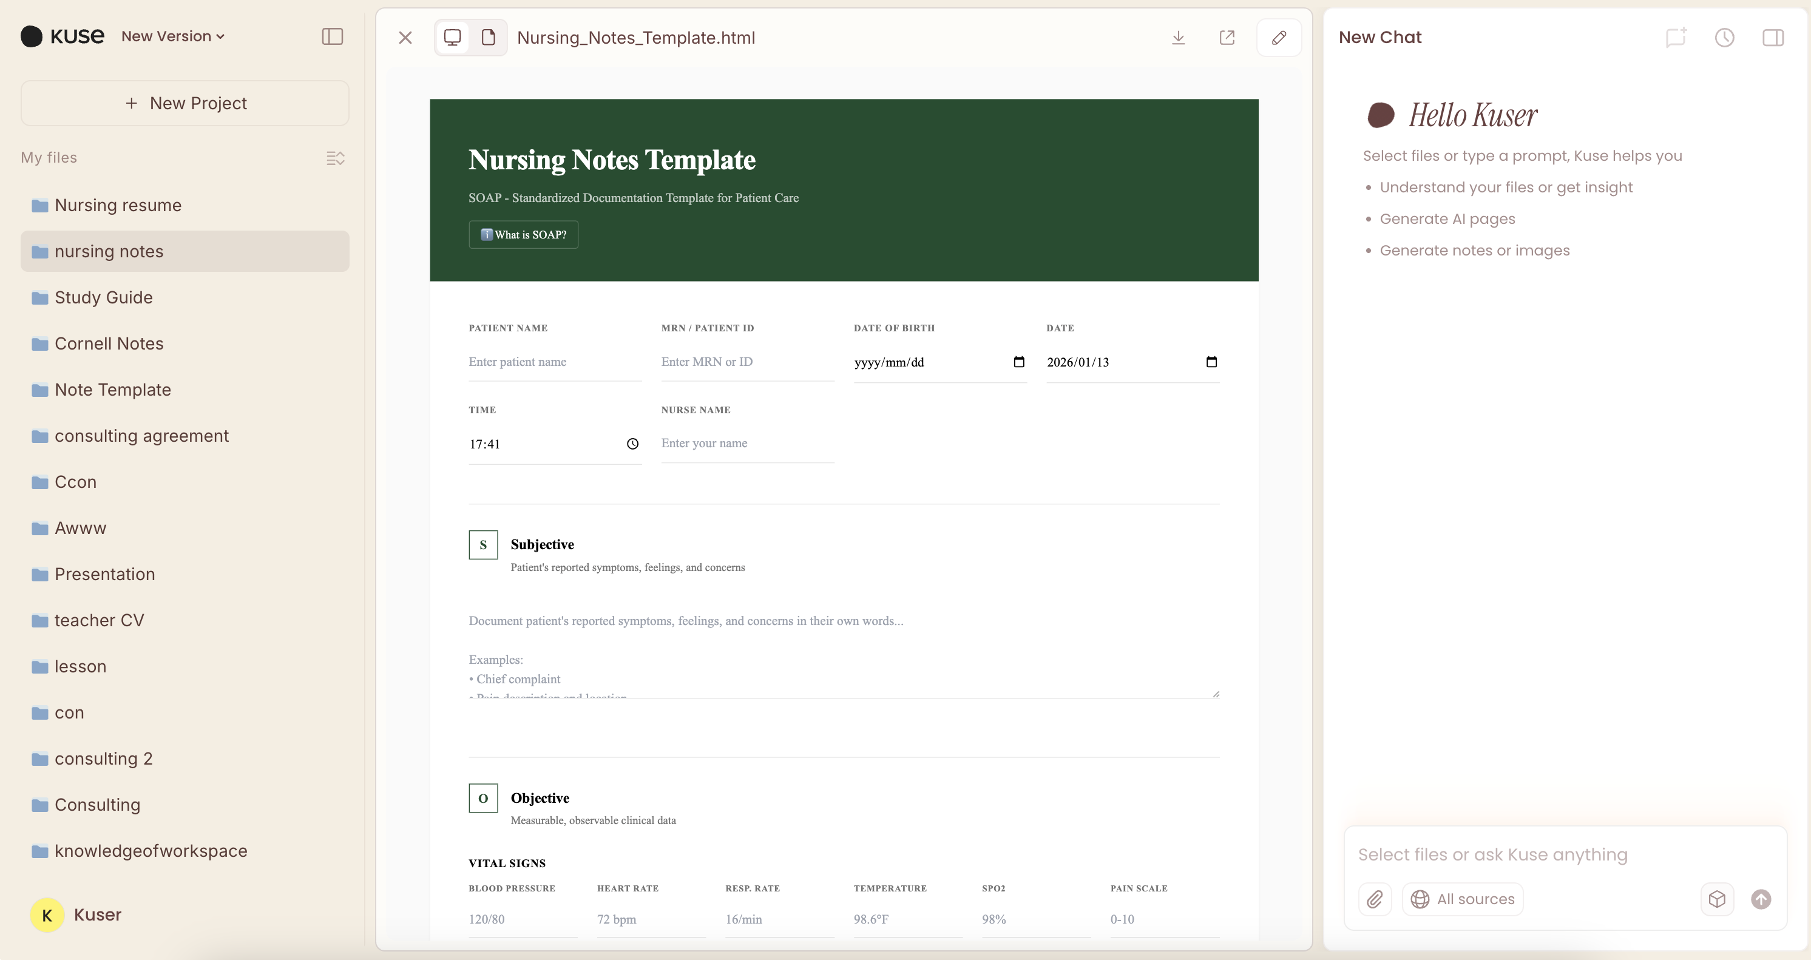This screenshot has height=960, width=1811.
Task: Sort My files list icon
Action: [x=336, y=158]
